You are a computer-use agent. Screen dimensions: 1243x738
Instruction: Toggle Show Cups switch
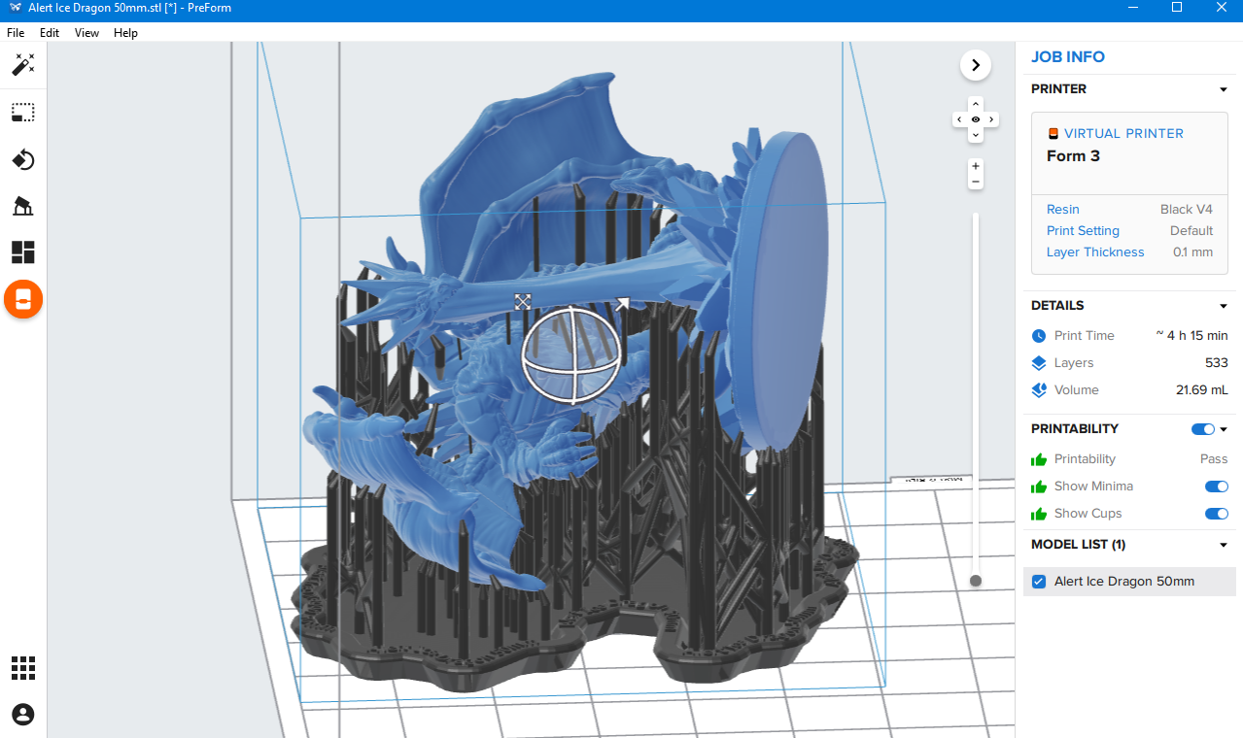click(1216, 514)
